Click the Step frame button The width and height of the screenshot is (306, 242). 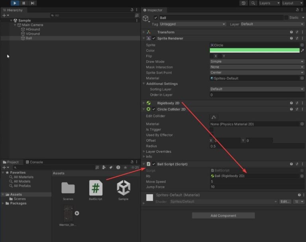[33, 3]
